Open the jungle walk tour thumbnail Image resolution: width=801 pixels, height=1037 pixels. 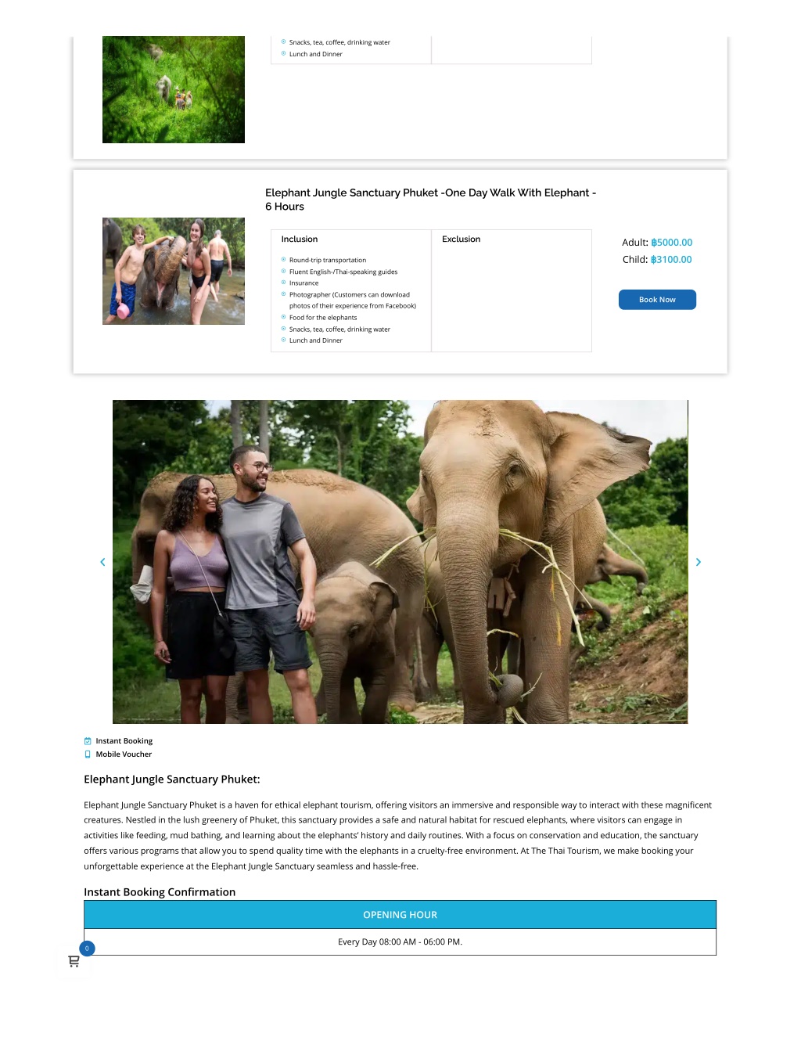tap(174, 89)
